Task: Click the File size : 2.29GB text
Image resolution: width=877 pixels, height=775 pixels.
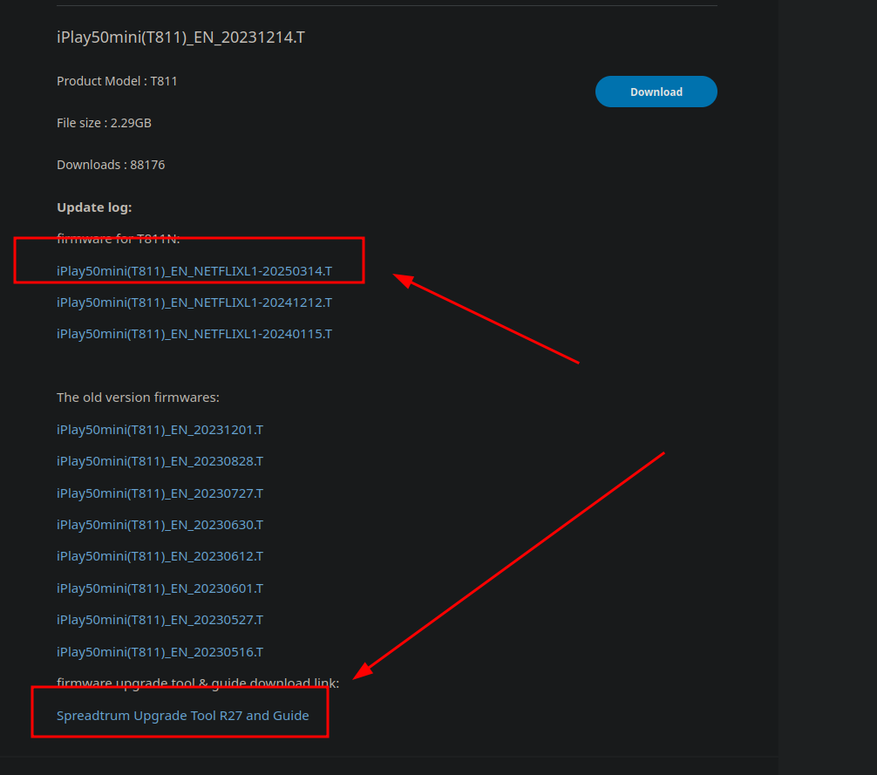Action: 104,123
